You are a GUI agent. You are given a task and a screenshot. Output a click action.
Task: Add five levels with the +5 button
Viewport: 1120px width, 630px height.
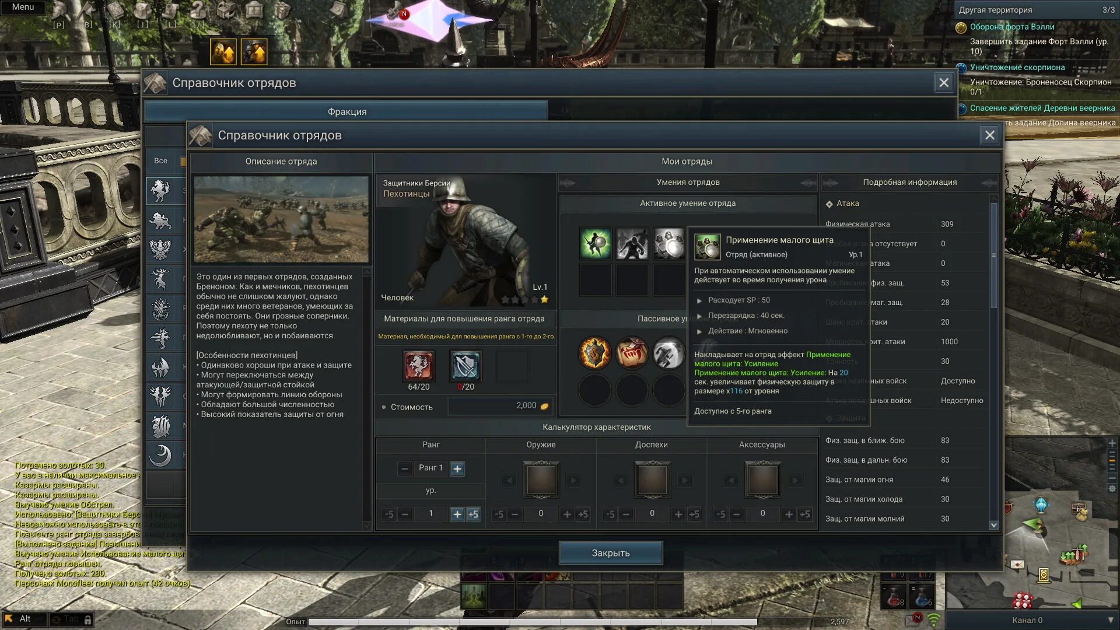point(473,514)
